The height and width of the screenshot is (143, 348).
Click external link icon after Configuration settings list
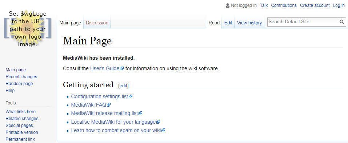coord(131,96)
